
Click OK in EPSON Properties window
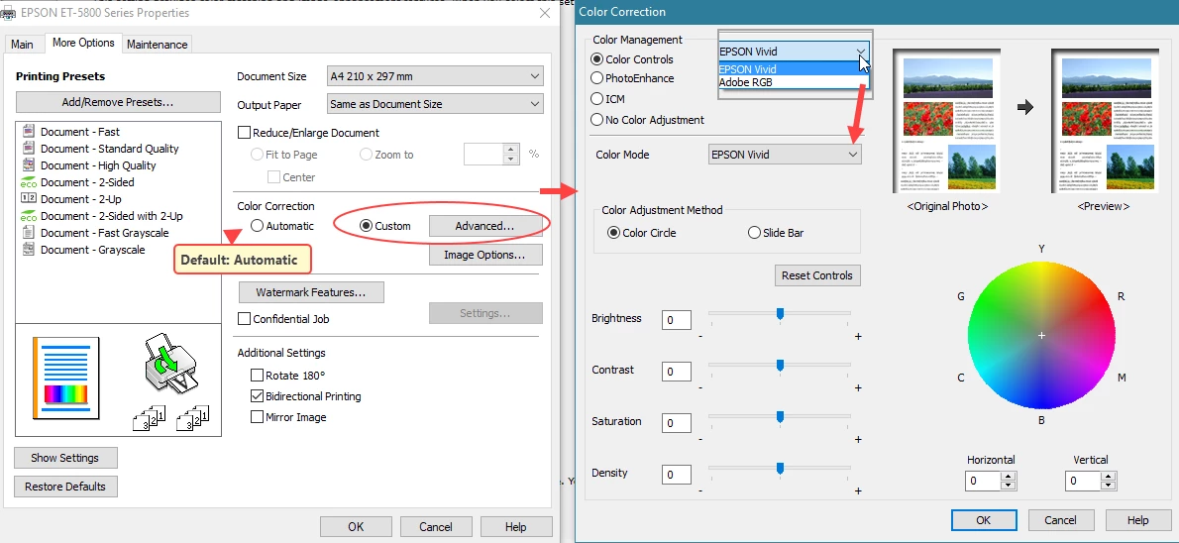pos(356,526)
